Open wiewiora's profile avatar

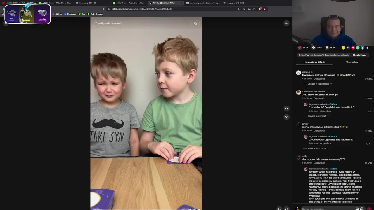[298, 73]
